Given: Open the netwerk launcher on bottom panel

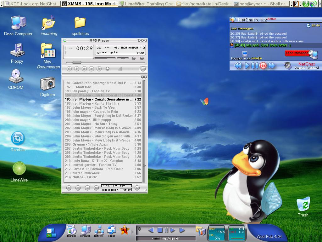Looking at the screenshot, I should (99, 231).
